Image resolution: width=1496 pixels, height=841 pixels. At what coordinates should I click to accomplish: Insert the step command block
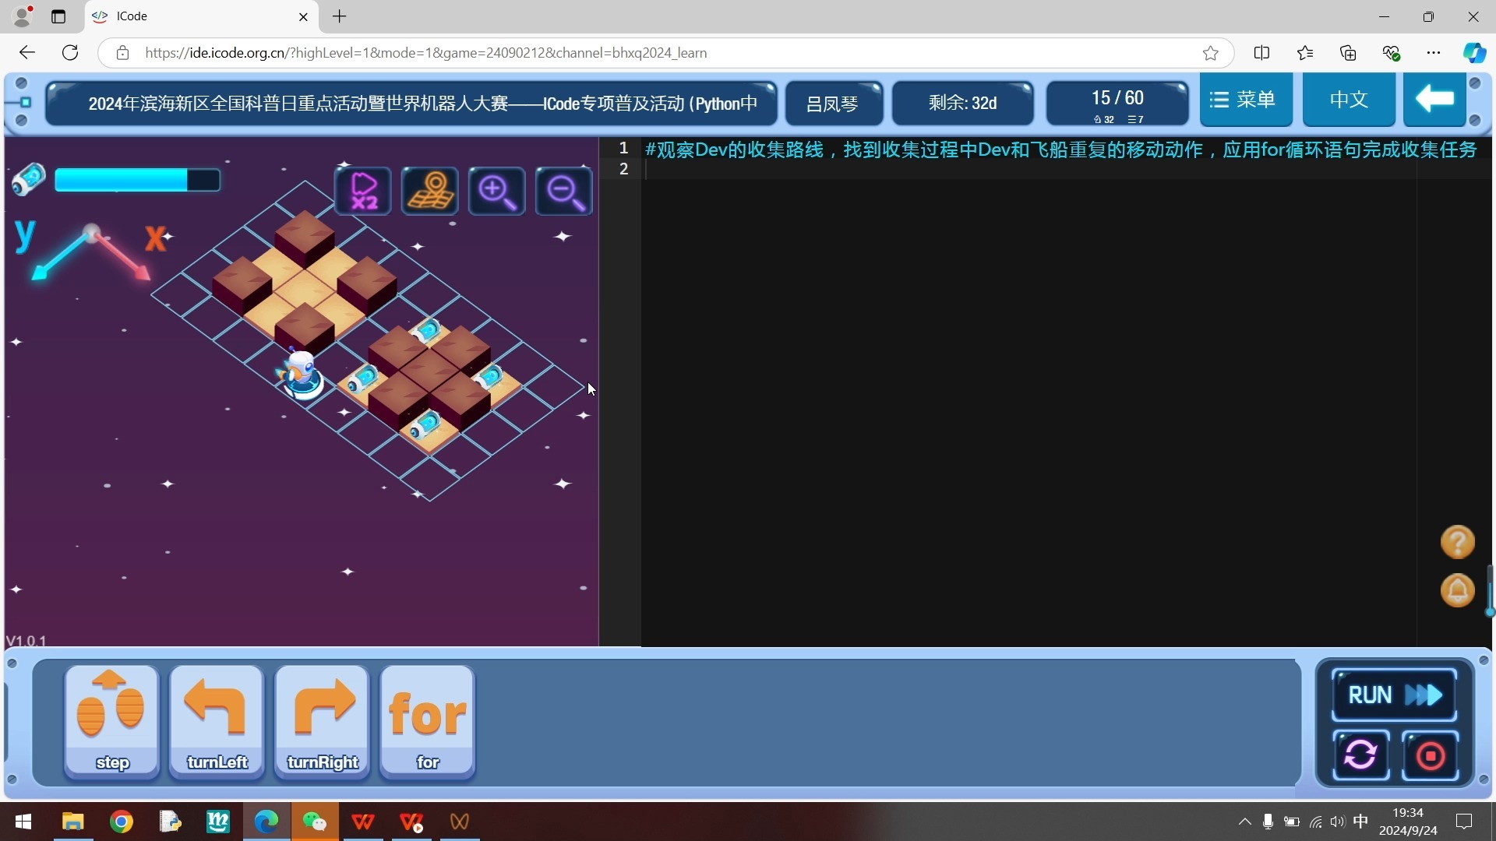(112, 721)
